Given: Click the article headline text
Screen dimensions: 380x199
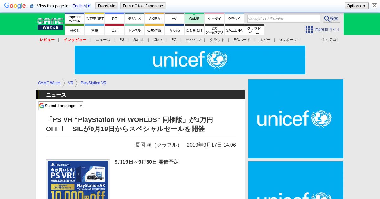Looking at the screenshot, I should pos(130,124).
